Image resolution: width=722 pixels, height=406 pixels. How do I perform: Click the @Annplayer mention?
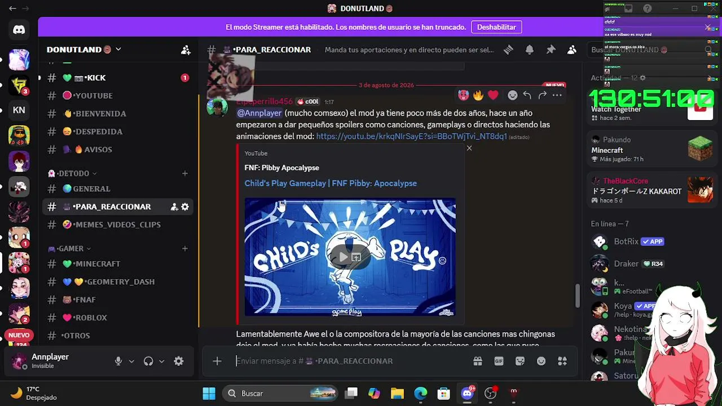[259, 113]
